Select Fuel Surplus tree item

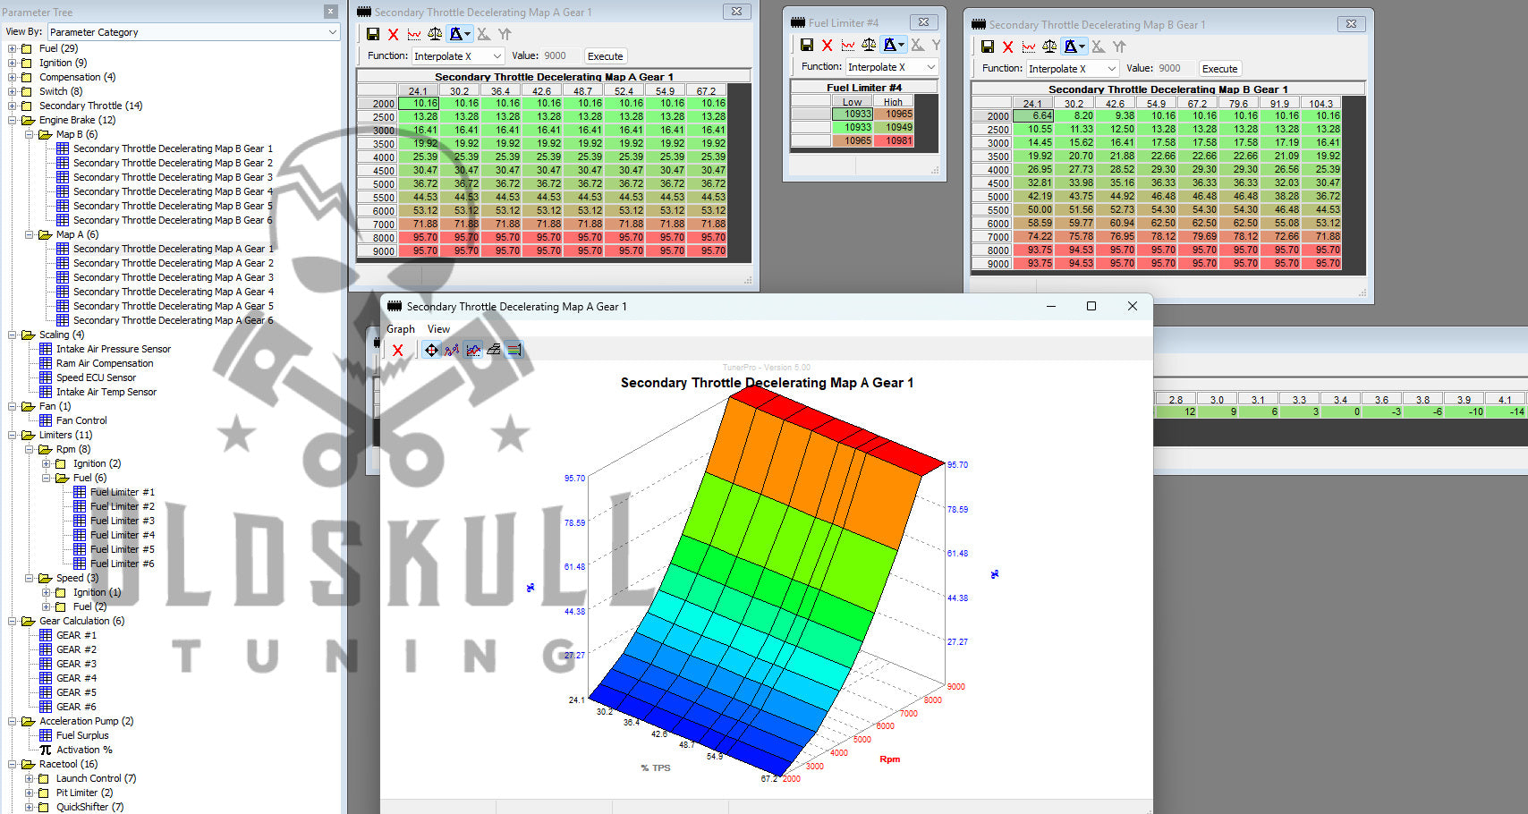[82, 735]
